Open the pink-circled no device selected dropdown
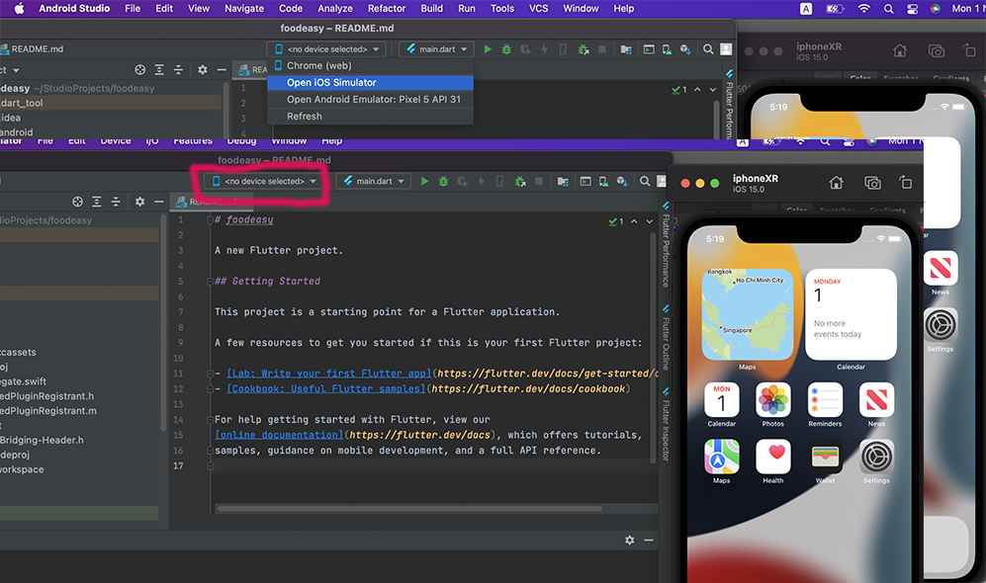The height and width of the screenshot is (583, 986). [x=264, y=181]
